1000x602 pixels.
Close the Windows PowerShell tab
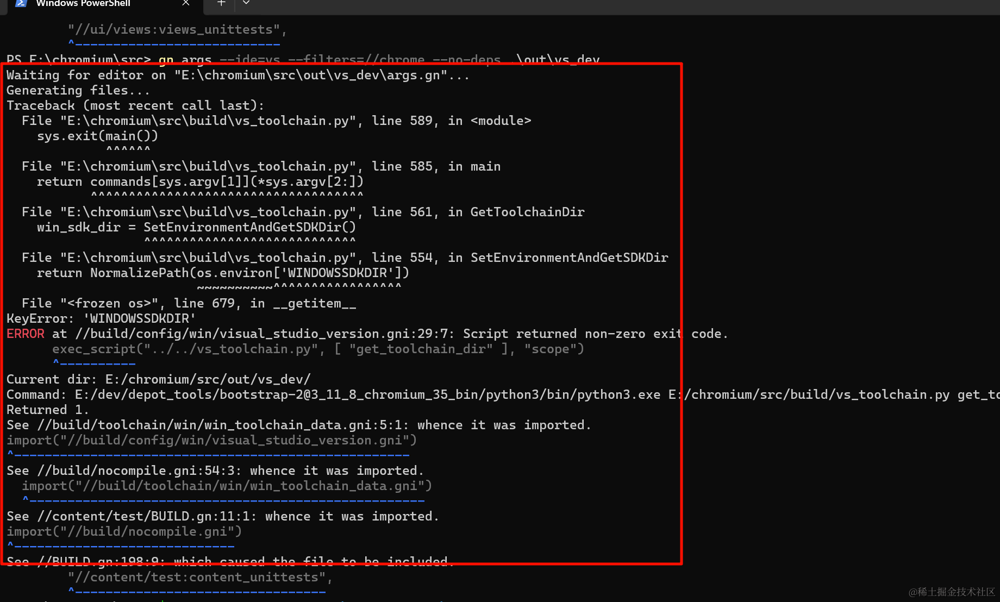click(186, 3)
